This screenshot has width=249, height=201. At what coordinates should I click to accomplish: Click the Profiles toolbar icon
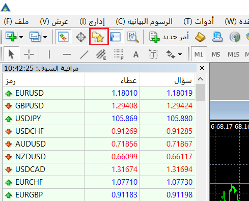35,37
